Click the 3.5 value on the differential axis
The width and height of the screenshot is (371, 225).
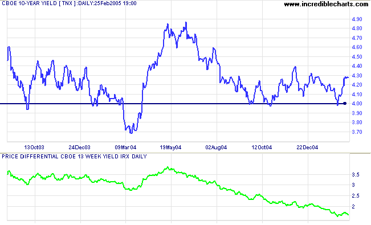tap(356, 175)
